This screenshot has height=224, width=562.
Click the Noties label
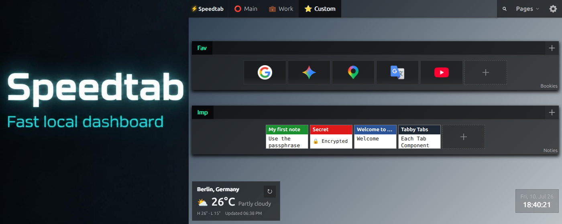click(550, 150)
